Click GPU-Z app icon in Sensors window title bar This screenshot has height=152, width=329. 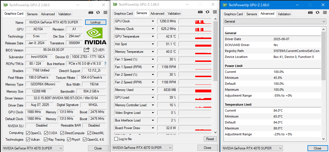pos(115,4)
